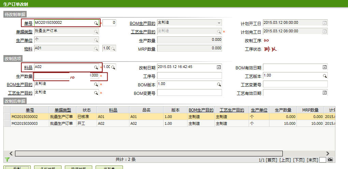Click magnifier in 改制选项 工艺生产目的 field
348x169 pixels.
(x=96, y=93)
